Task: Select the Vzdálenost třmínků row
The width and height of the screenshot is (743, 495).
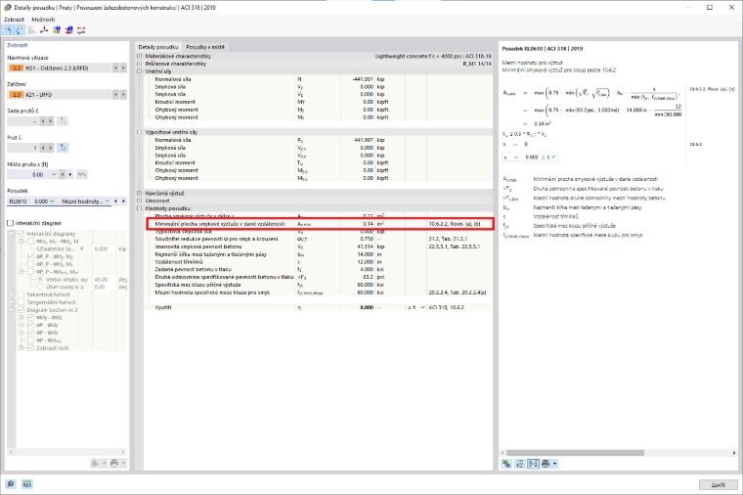Action: (x=318, y=262)
